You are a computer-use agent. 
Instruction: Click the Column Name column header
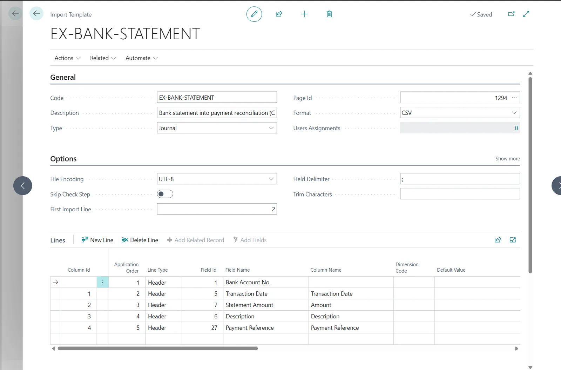click(326, 270)
